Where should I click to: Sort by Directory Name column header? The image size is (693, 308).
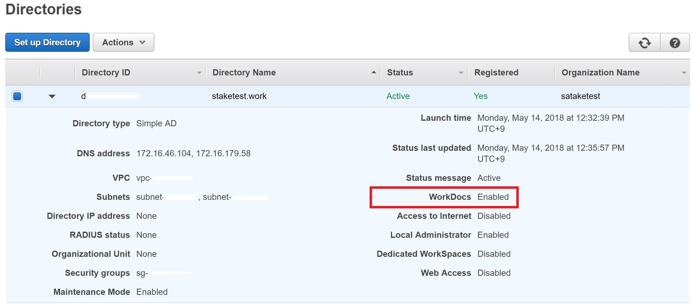(x=244, y=73)
